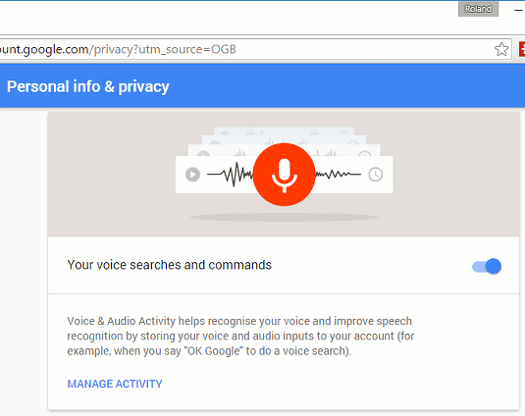Turn off the voice searches and commands toggle

pyautogui.click(x=487, y=267)
